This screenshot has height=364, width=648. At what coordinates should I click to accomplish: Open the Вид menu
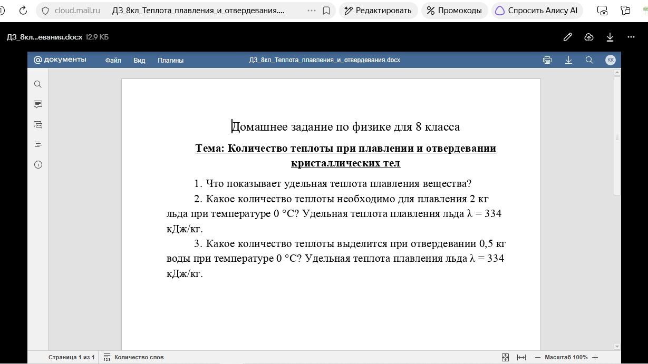point(139,60)
